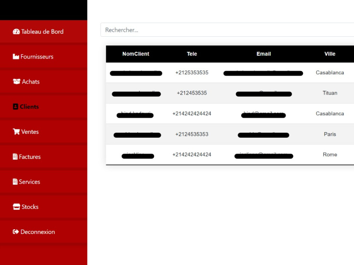Click the Email column header
This screenshot has height=265, width=354.
click(x=263, y=54)
